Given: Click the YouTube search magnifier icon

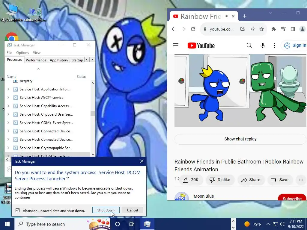Looking at the screenshot, I should click(x=249, y=46).
